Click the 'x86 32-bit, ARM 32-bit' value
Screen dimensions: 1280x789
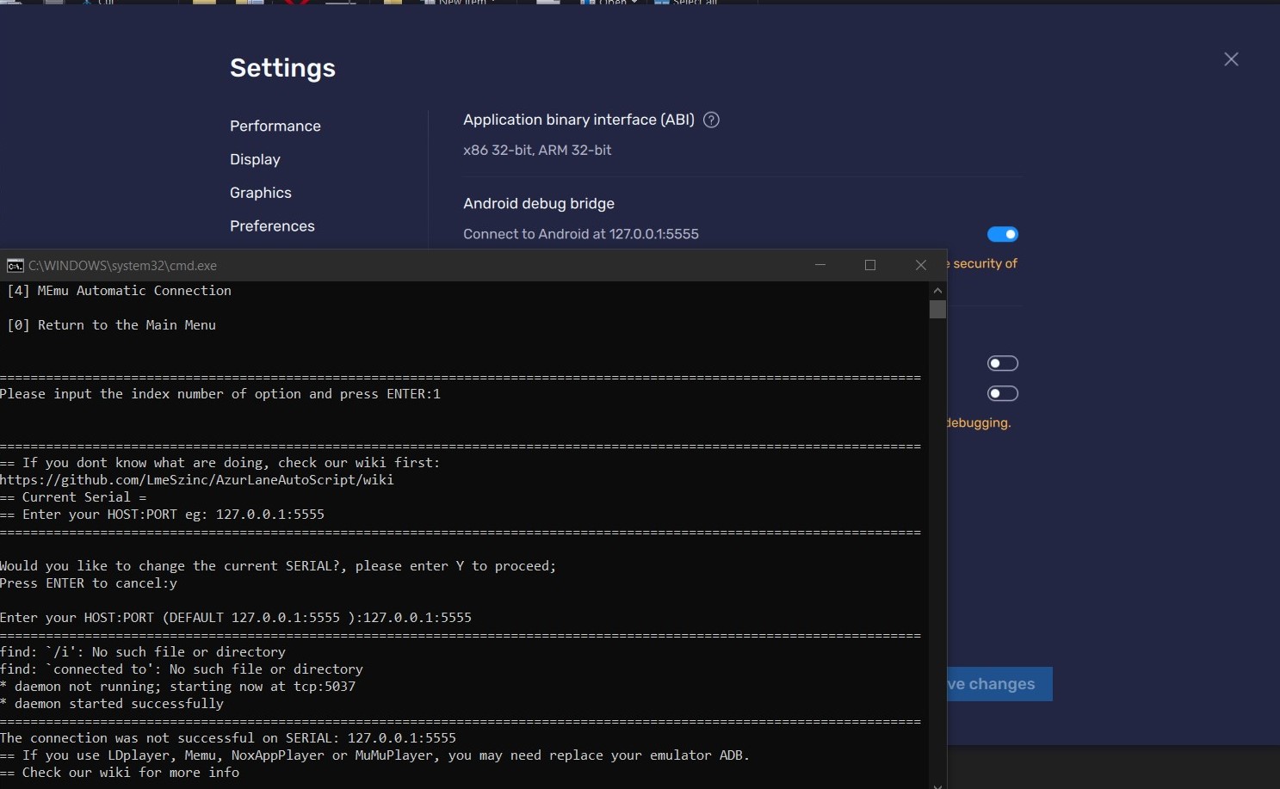coord(537,150)
